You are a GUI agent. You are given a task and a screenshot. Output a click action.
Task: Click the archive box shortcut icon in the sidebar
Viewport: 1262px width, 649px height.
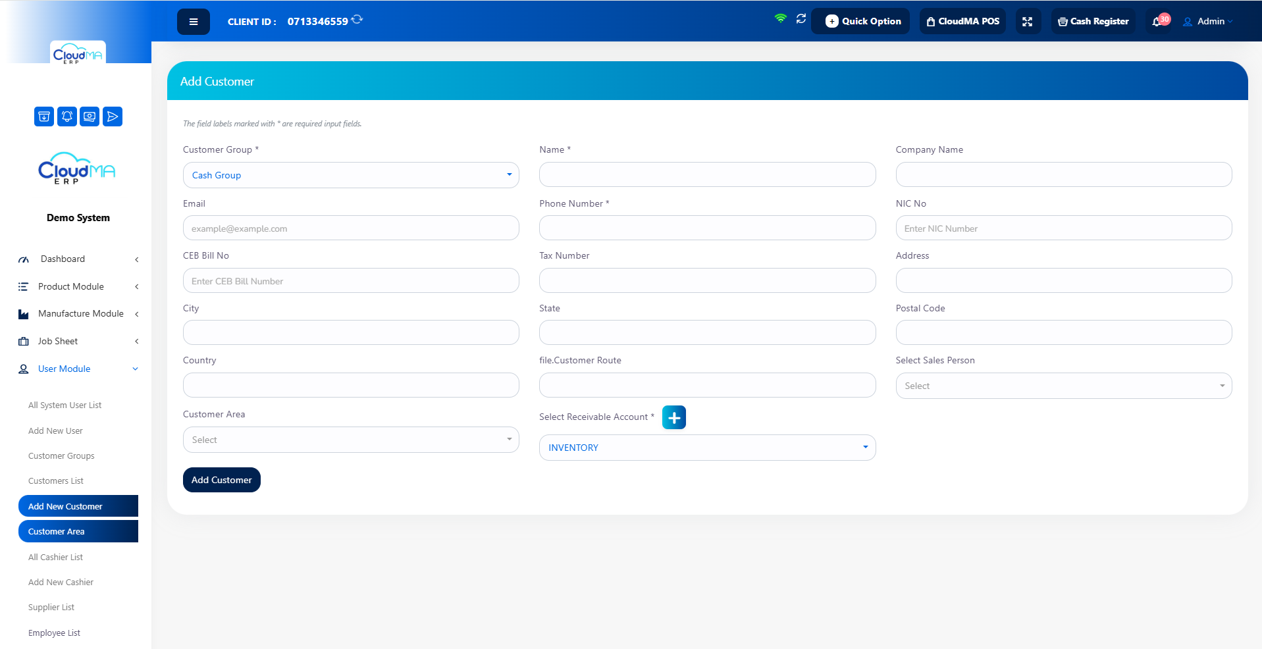pyautogui.click(x=44, y=117)
